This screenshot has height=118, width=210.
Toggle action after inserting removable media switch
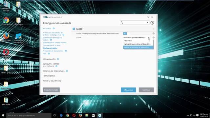[127, 33]
